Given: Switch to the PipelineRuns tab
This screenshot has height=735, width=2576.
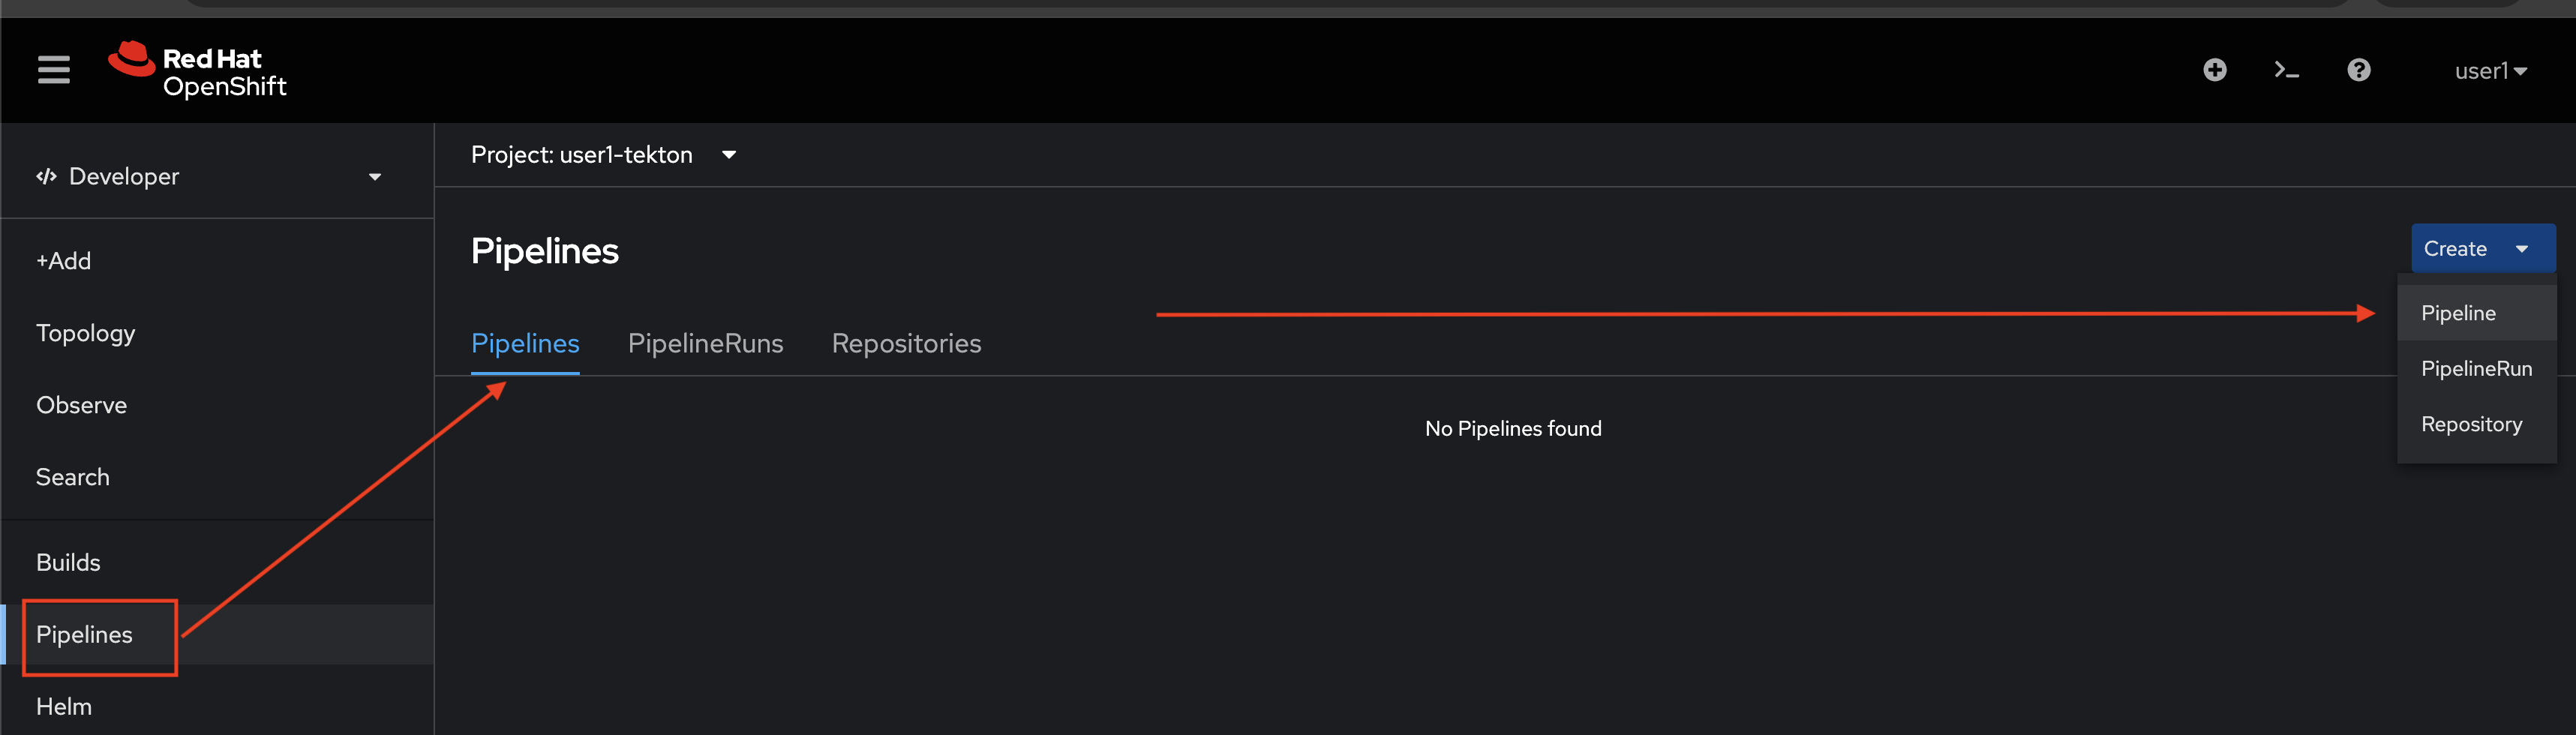Looking at the screenshot, I should 705,344.
